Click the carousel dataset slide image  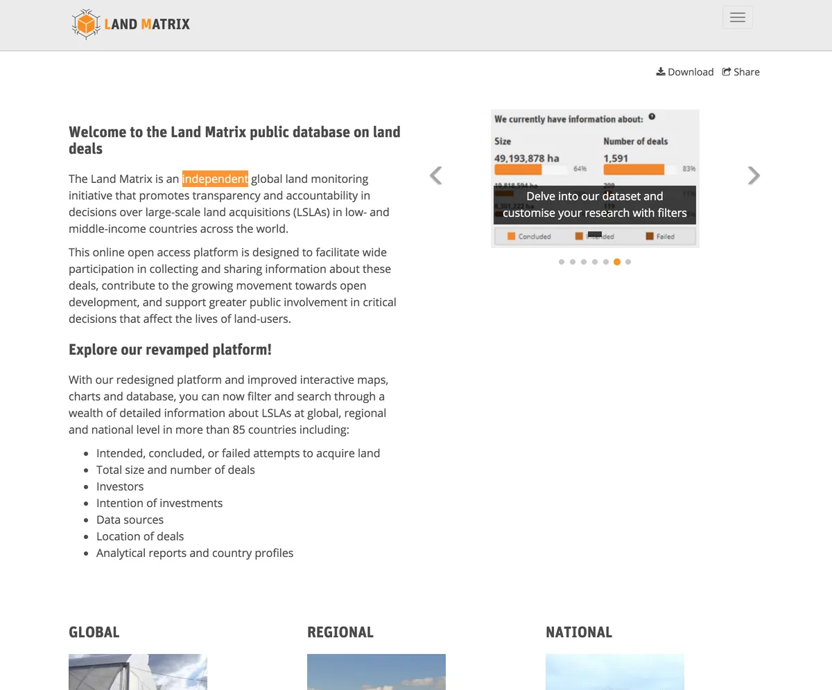pos(595,179)
